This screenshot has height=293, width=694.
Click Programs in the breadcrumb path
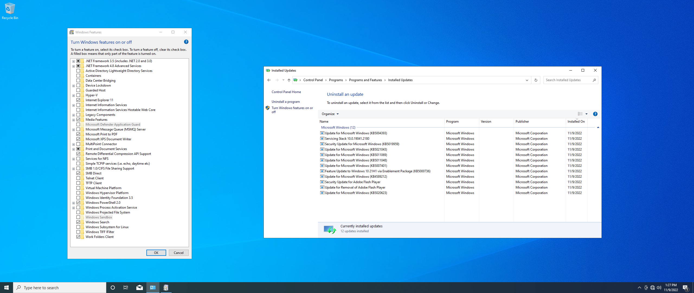tap(336, 80)
